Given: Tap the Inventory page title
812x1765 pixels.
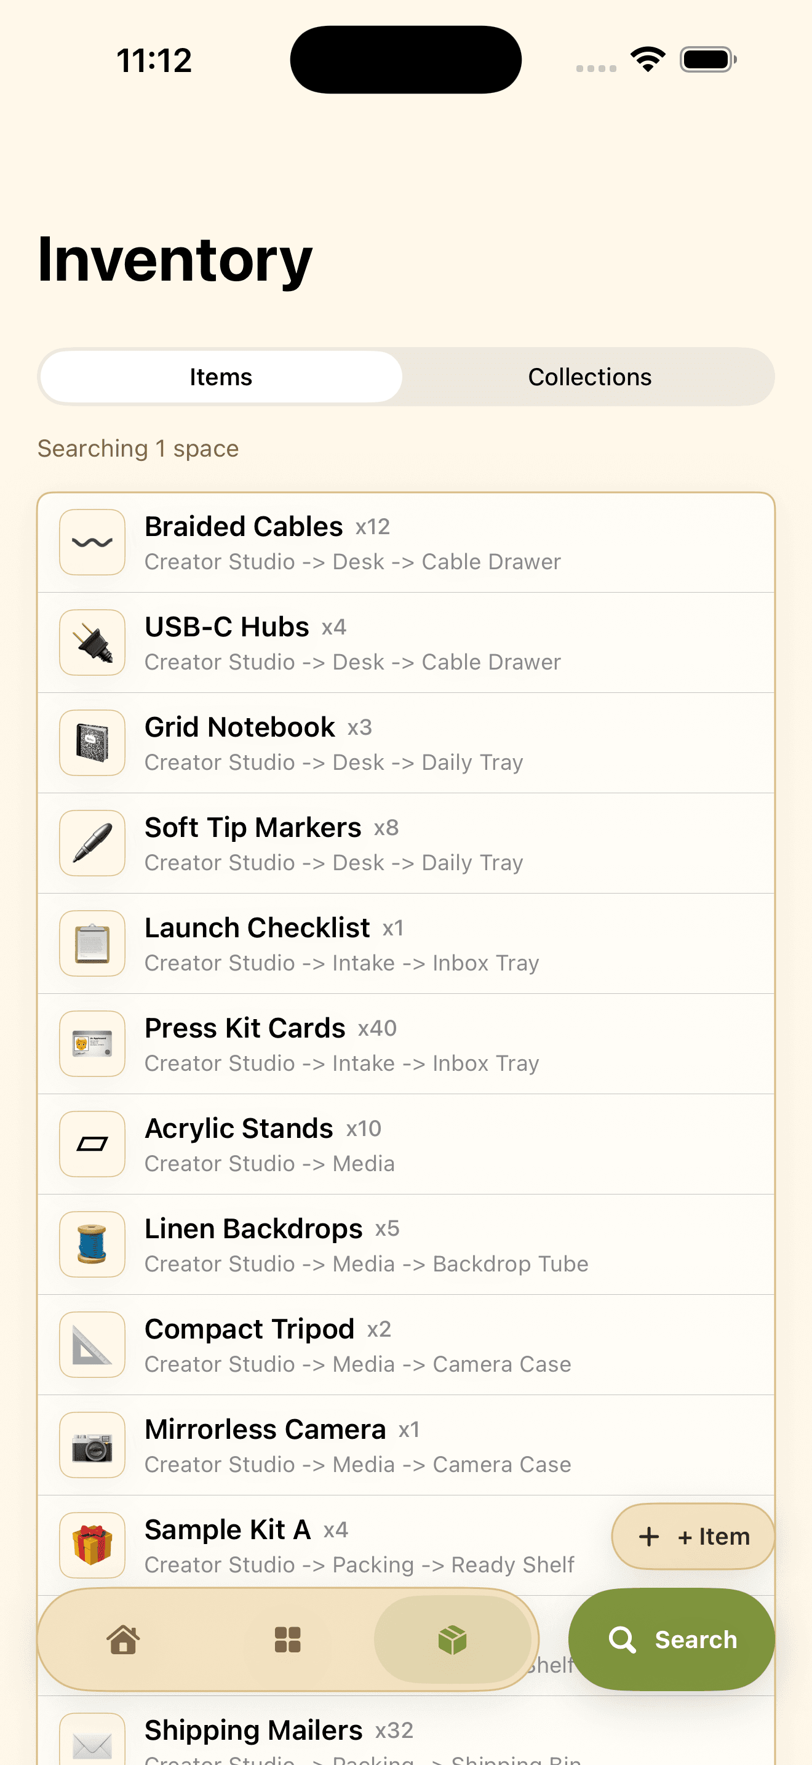Looking at the screenshot, I should coord(175,260).
